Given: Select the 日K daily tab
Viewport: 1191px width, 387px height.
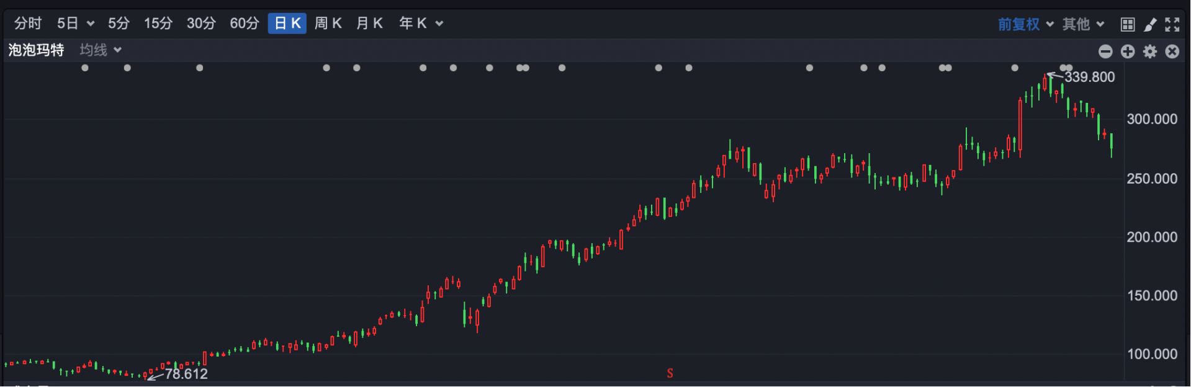Looking at the screenshot, I should click(x=287, y=24).
